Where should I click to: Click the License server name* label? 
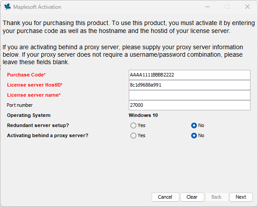pyautogui.click(x=34, y=95)
